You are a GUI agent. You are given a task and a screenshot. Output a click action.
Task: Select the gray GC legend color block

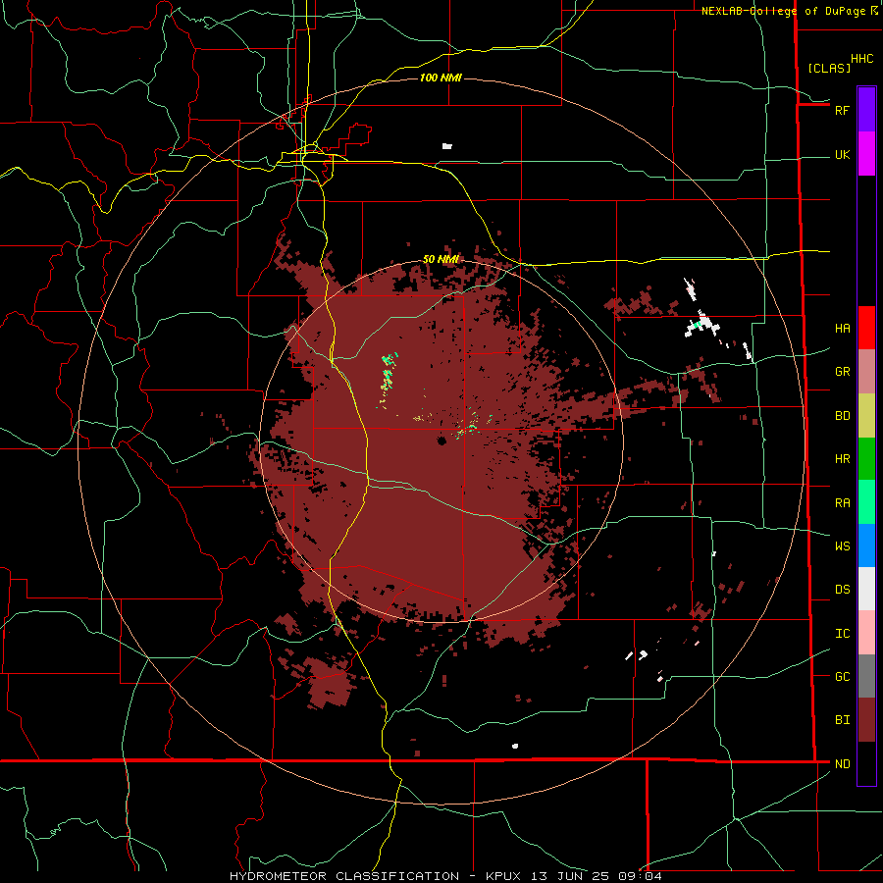click(866, 676)
